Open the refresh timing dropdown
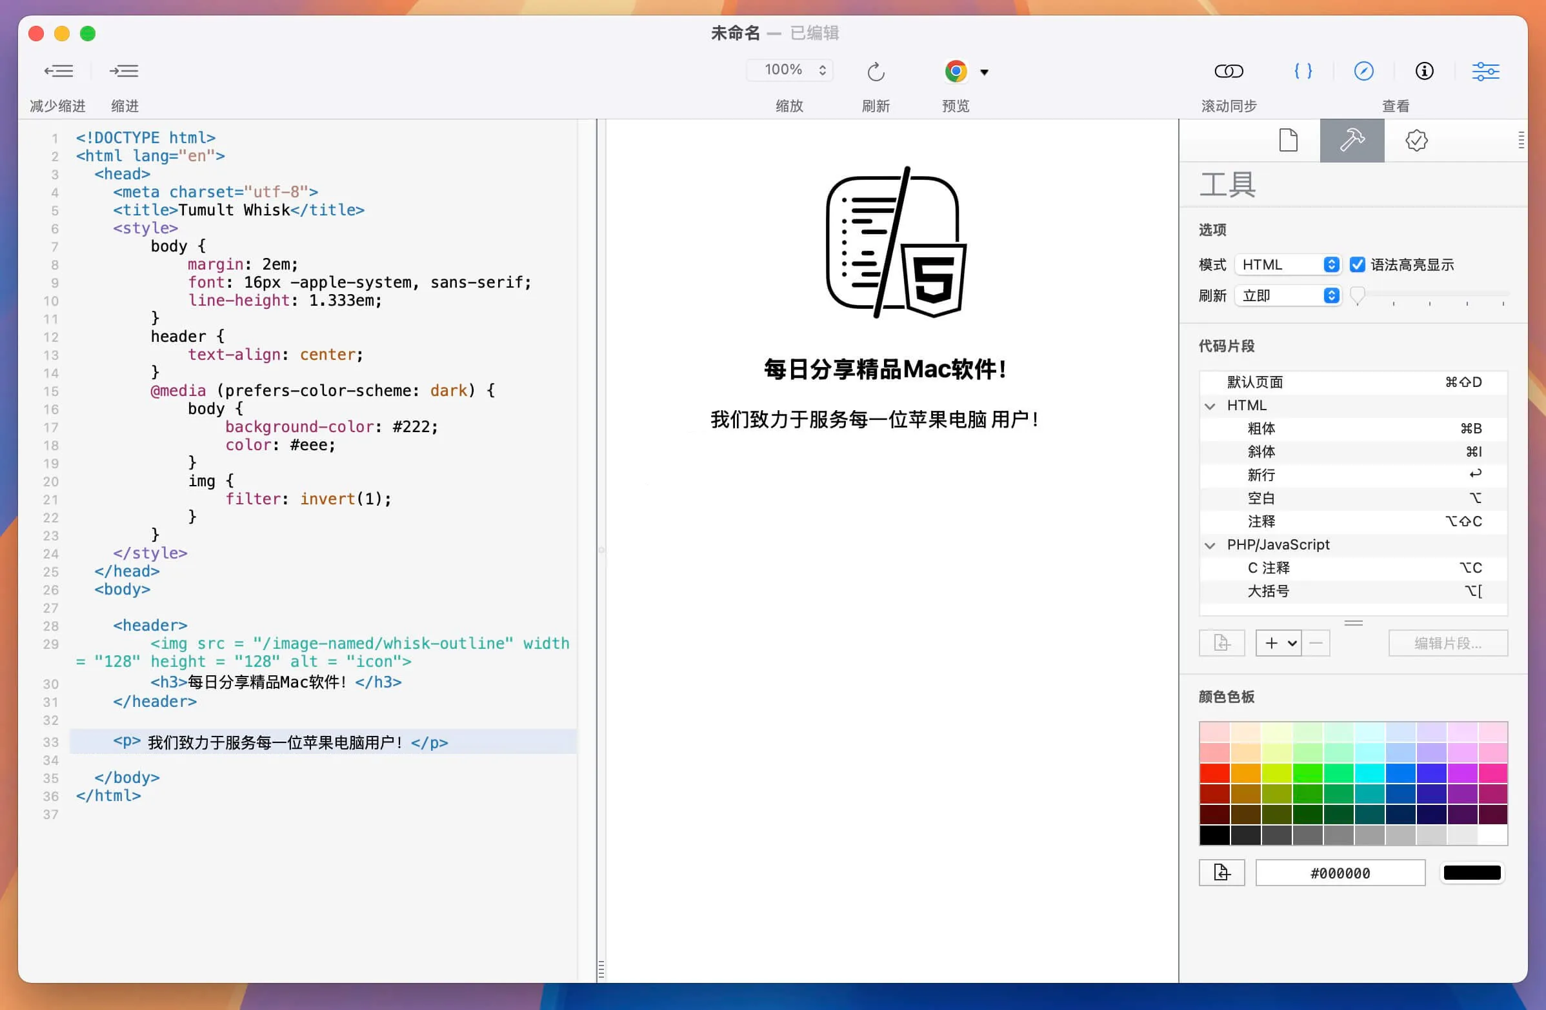This screenshot has width=1546, height=1010. point(1287,295)
